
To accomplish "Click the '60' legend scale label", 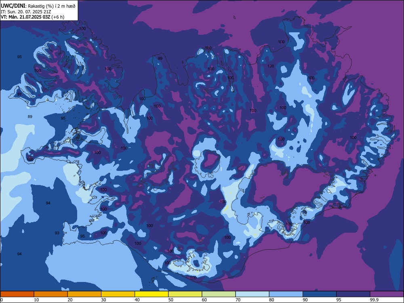I will tap(204, 300).
